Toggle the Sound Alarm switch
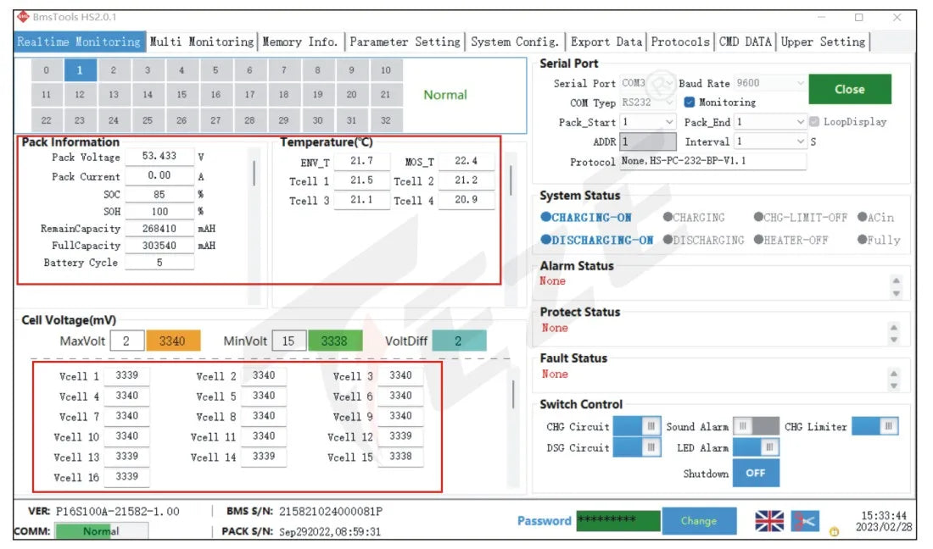This screenshot has width=933, height=549. (756, 426)
